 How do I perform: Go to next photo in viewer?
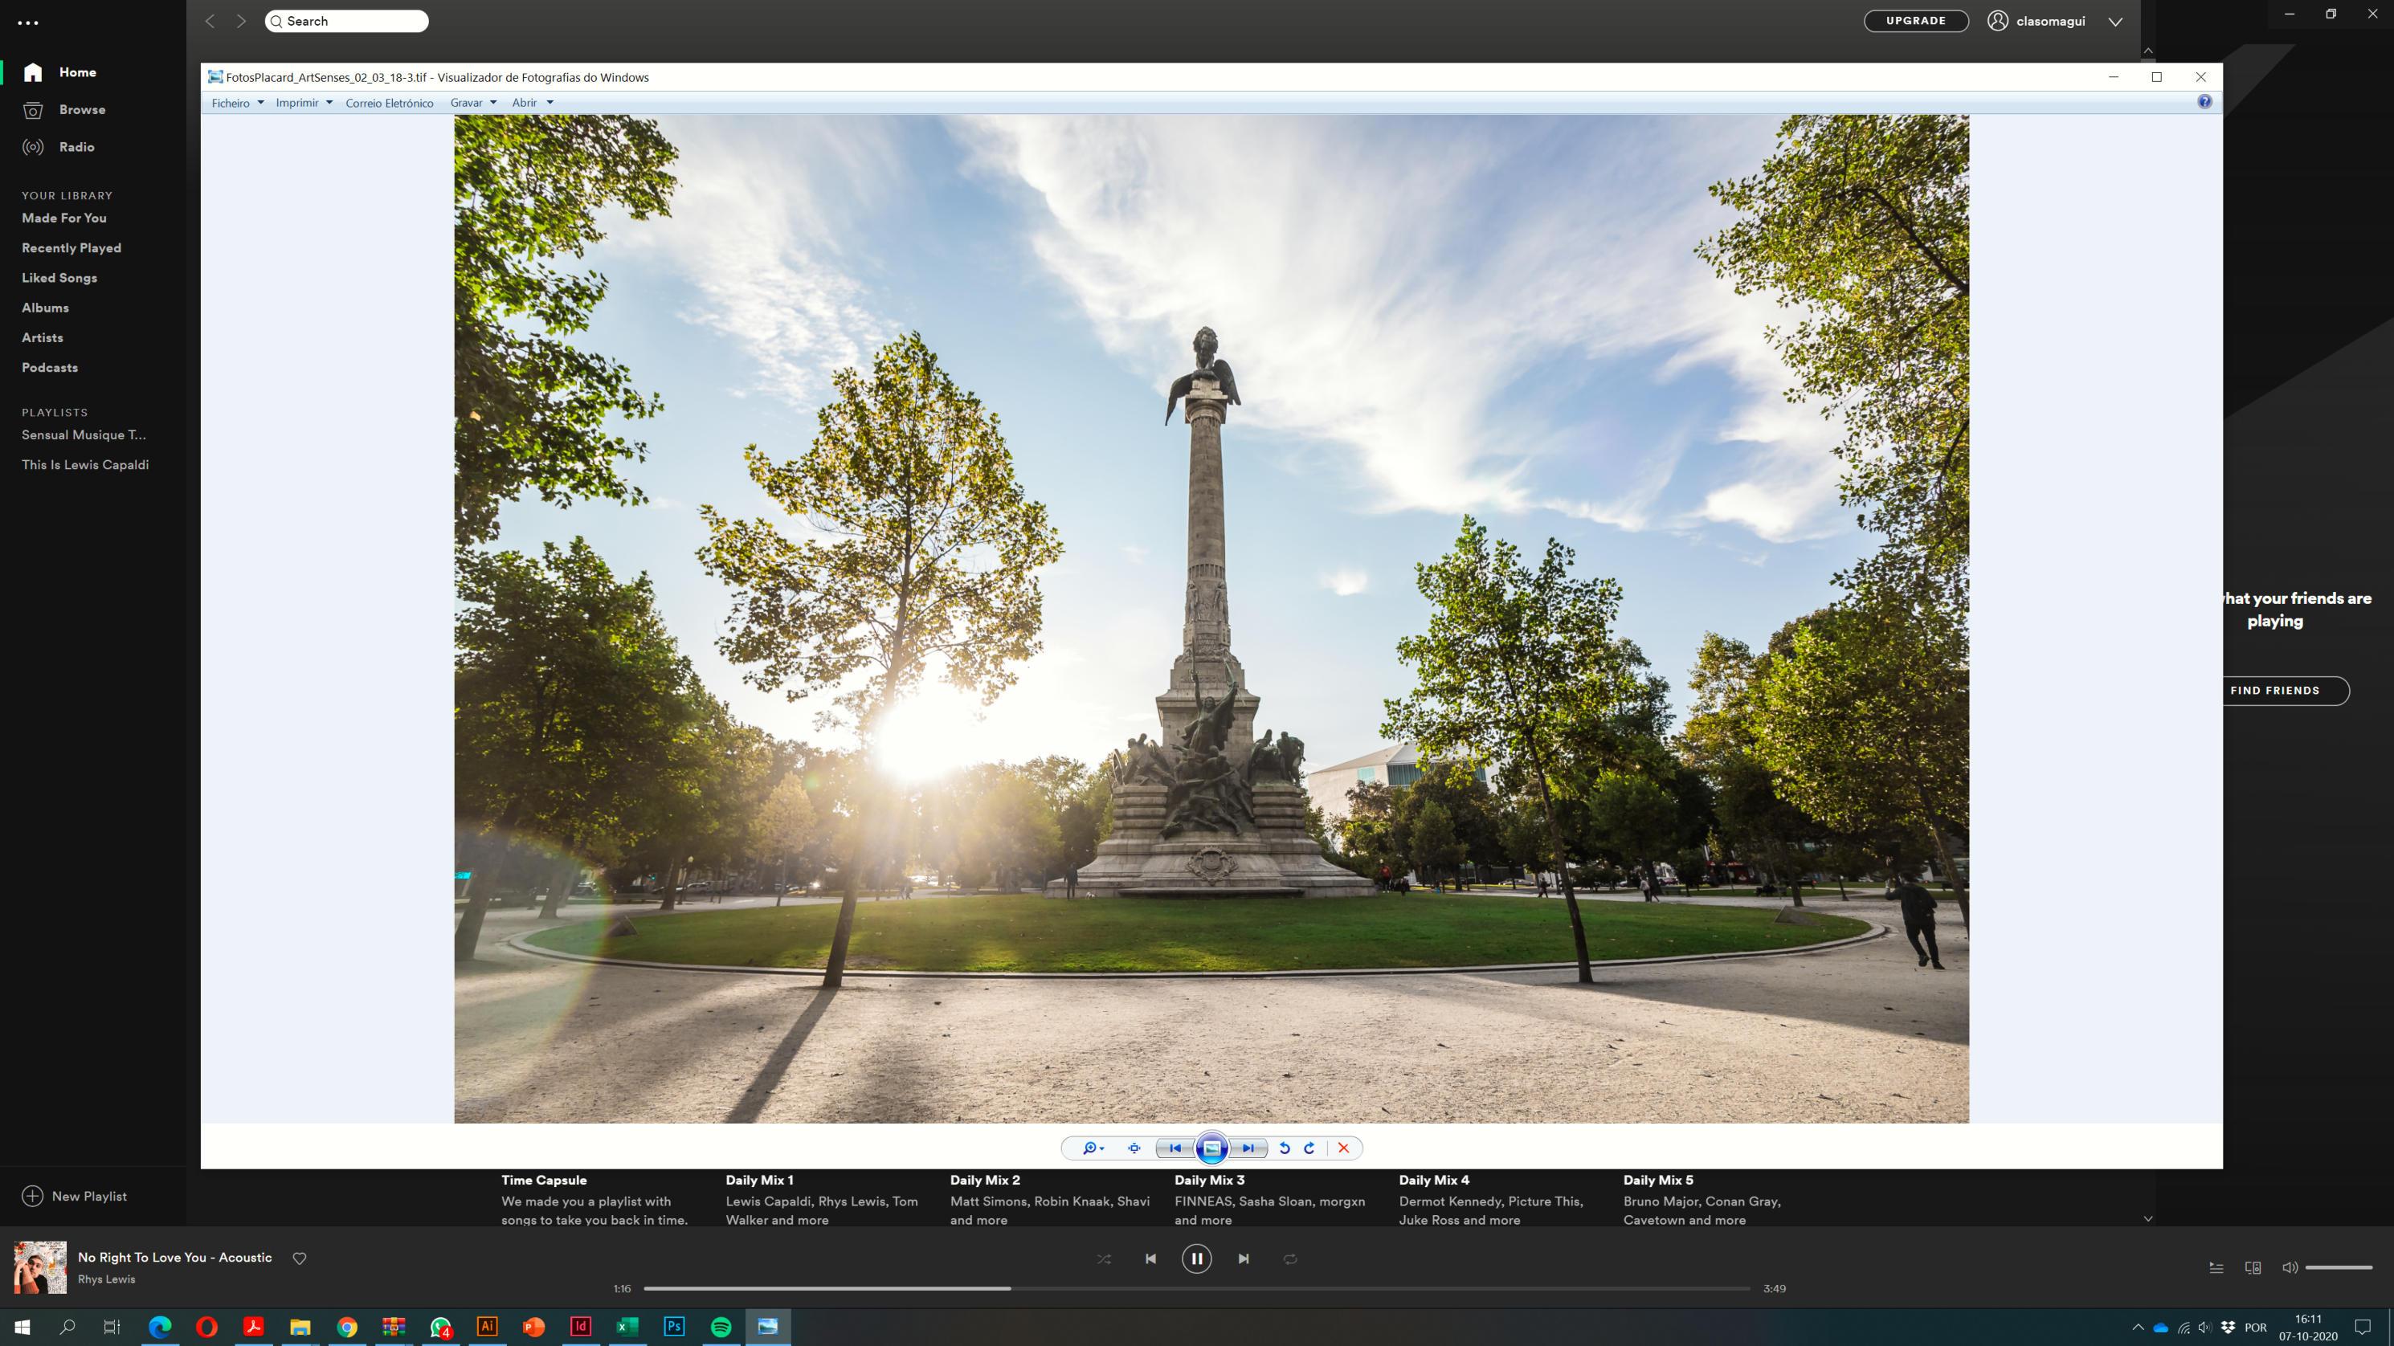point(1248,1148)
